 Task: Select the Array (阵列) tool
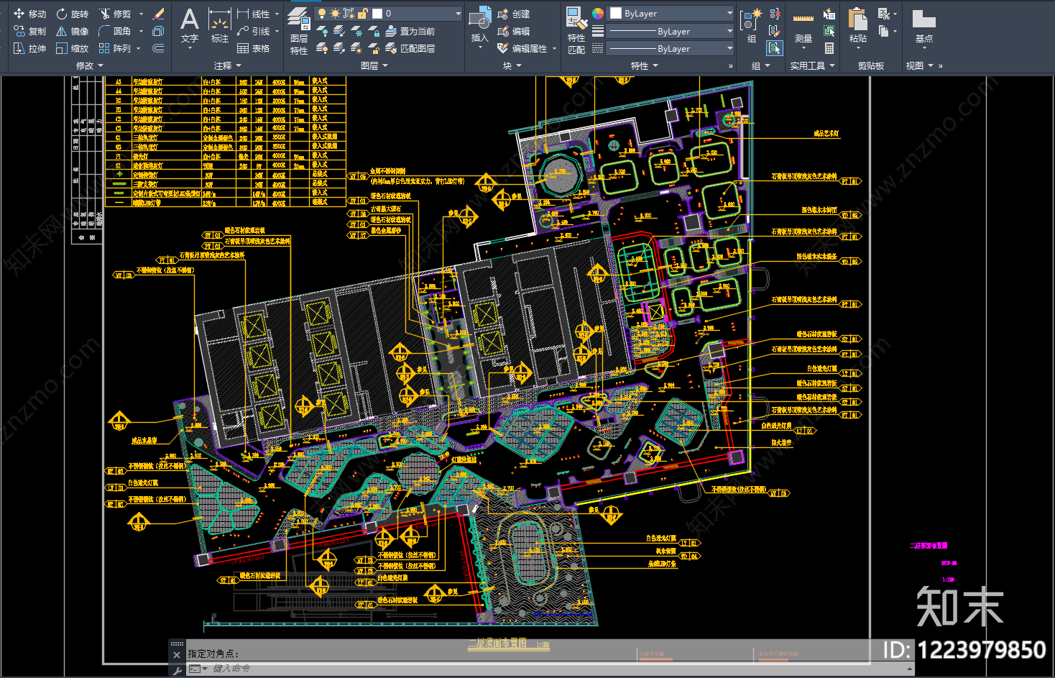115,48
